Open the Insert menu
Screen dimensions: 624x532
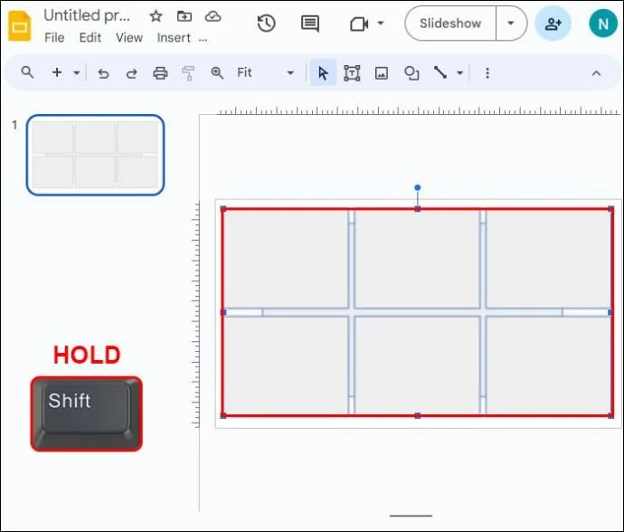pyautogui.click(x=174, y=38)
